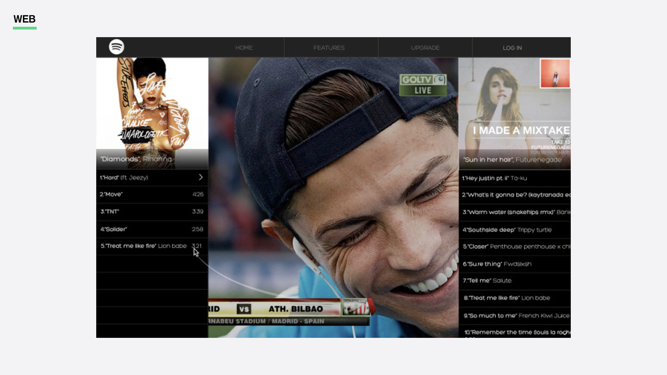Select "Tell me" by Salute
This screenshot has width=667, height=375.
[514, 281]
